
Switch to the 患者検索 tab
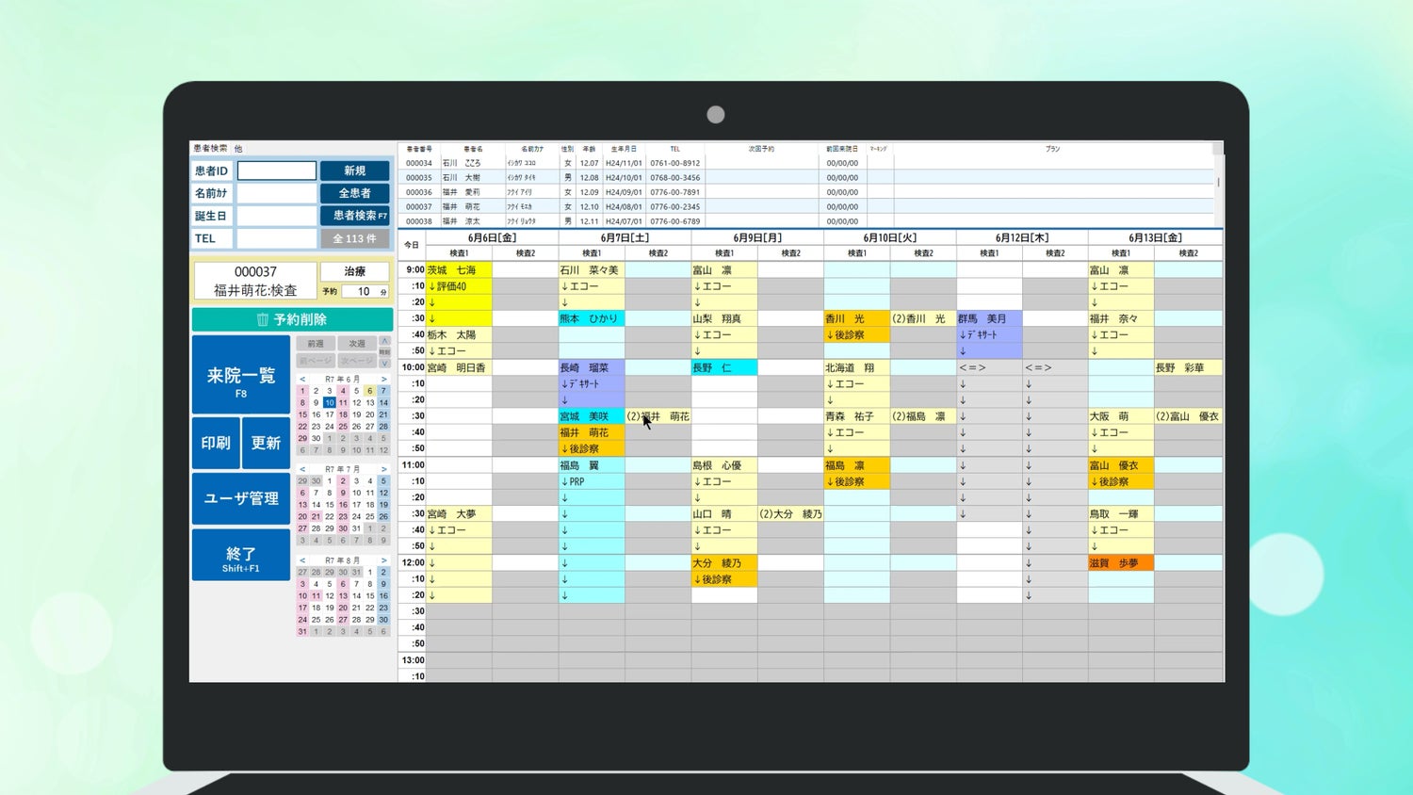[x=210, y=149]
